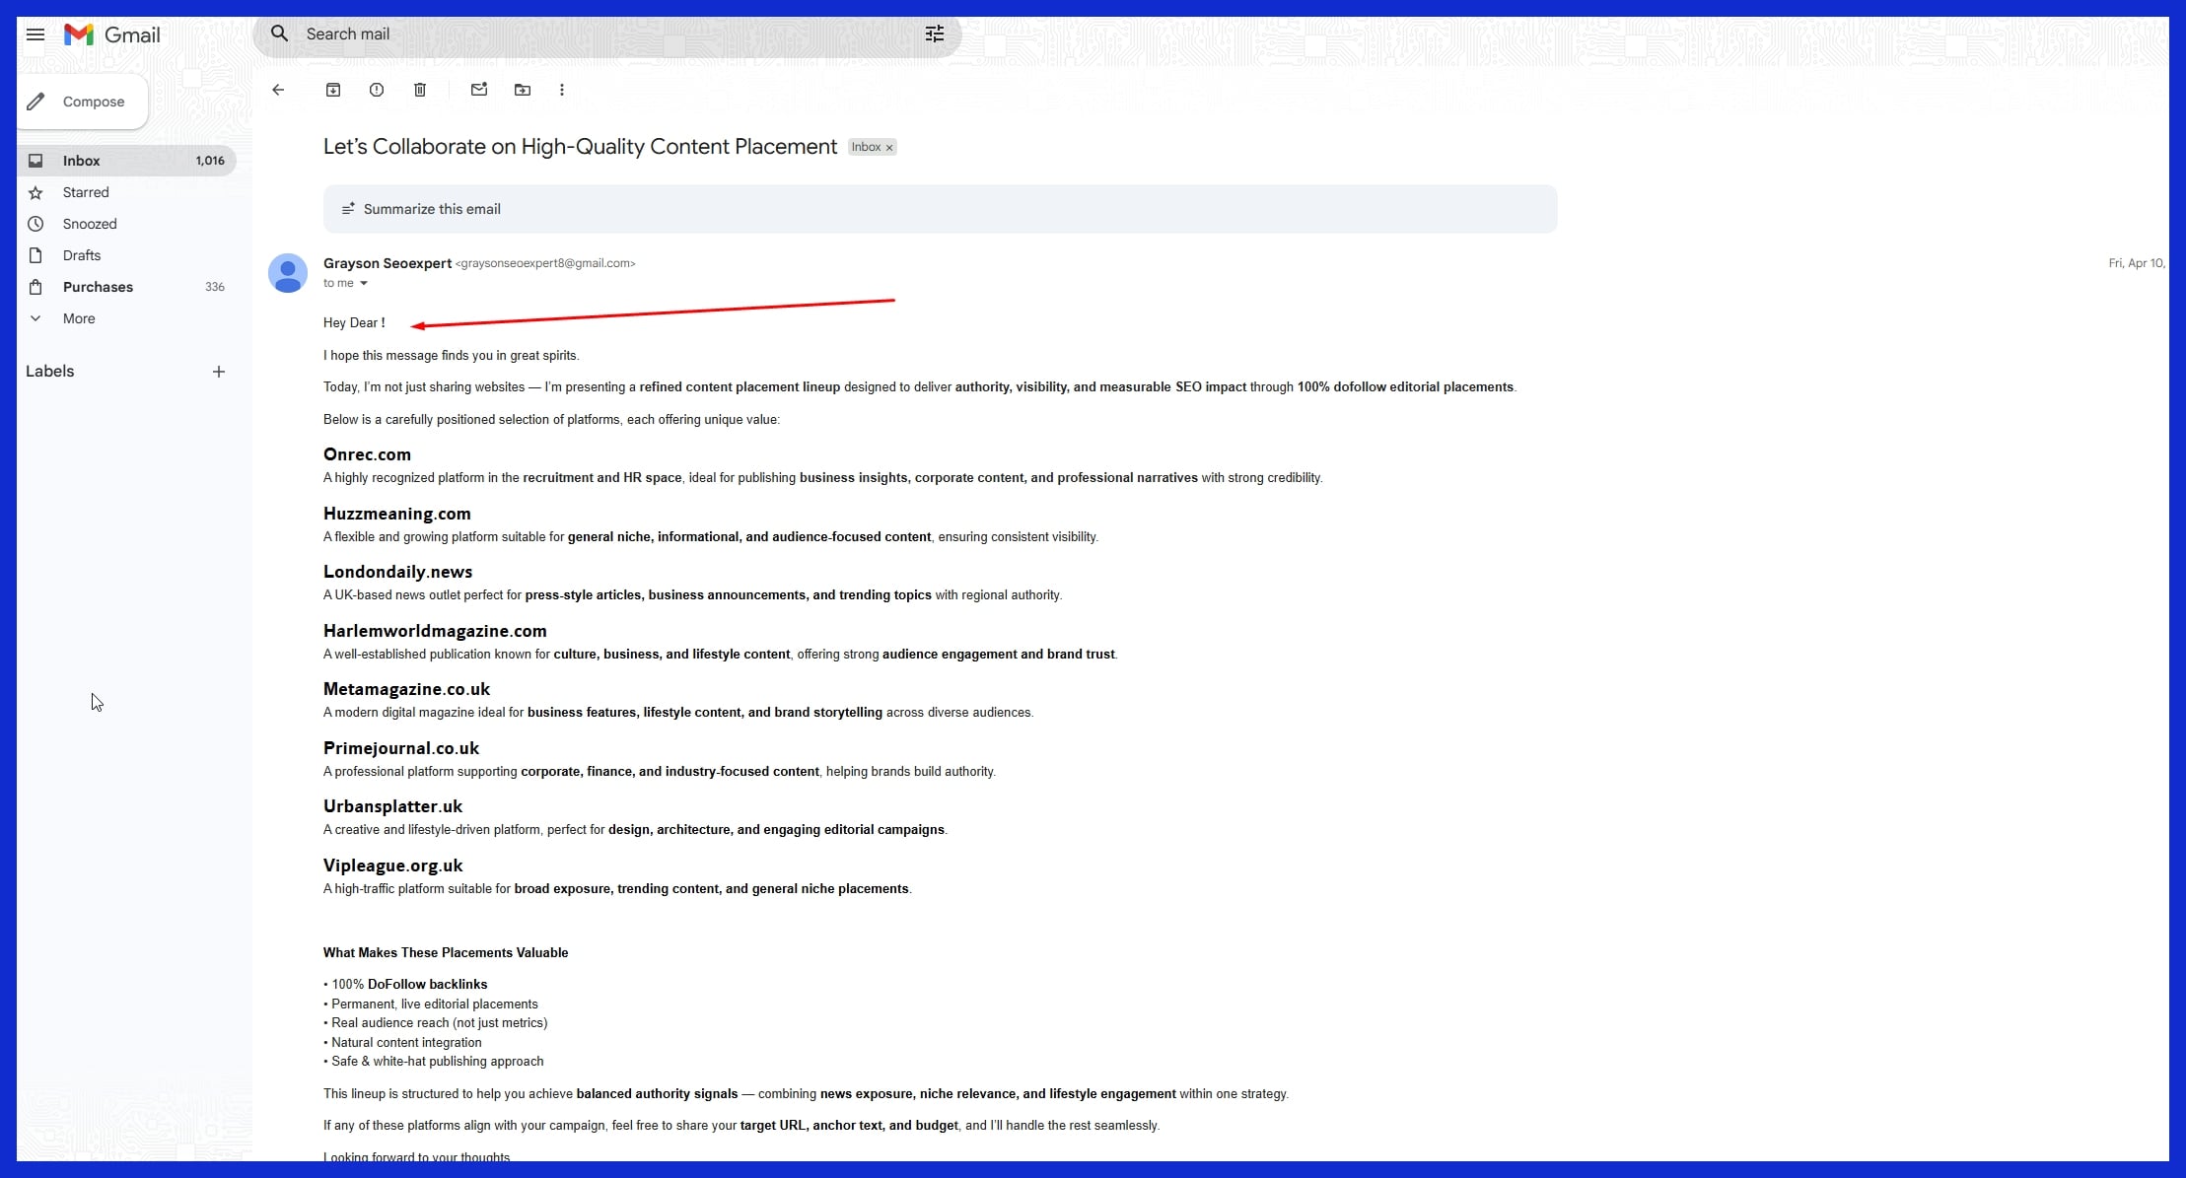This screenshot has width=2186, height=1178.
Task: Open the Gmail navigation menu
Action: [35, 35]
